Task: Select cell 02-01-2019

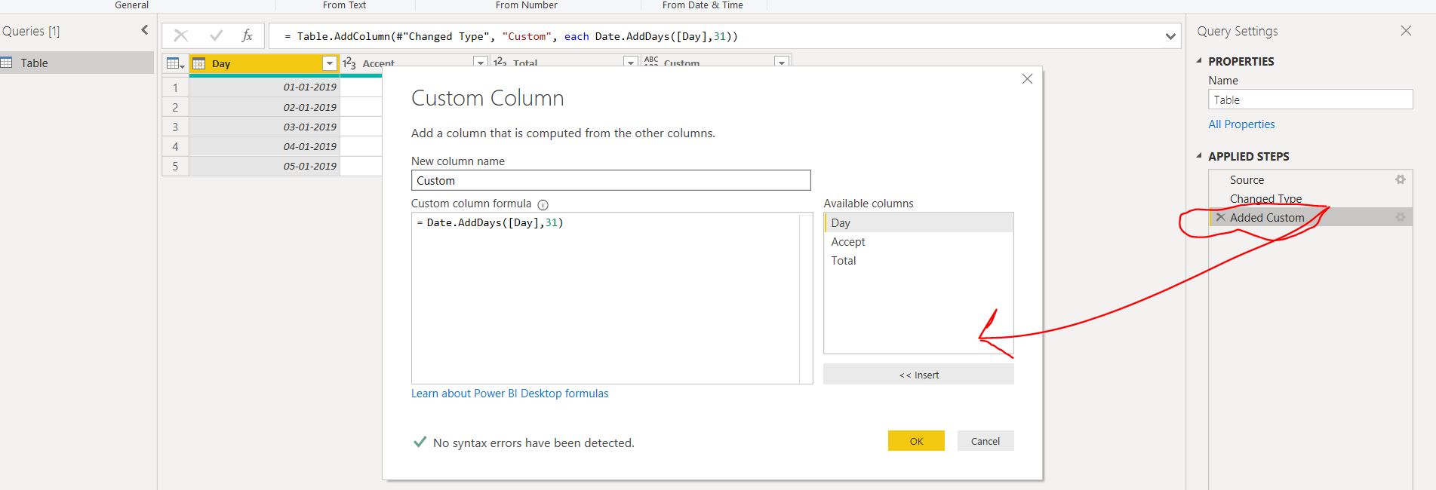Action: pyautogui.click(x=264, y=107)
